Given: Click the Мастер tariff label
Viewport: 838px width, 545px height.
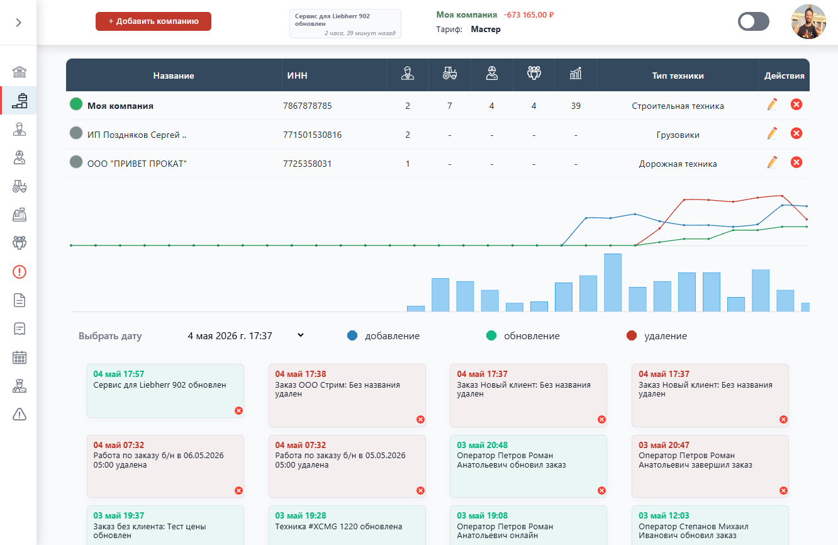Looking at the screenshot, I should (x=486, y=29).
